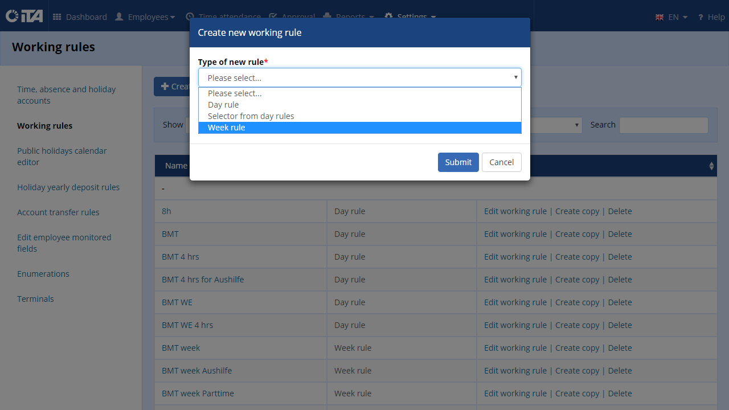The width and height of the screenshot is (729, 410).
Task: Open Time, absence and holiday accounts
Action: 66,95
